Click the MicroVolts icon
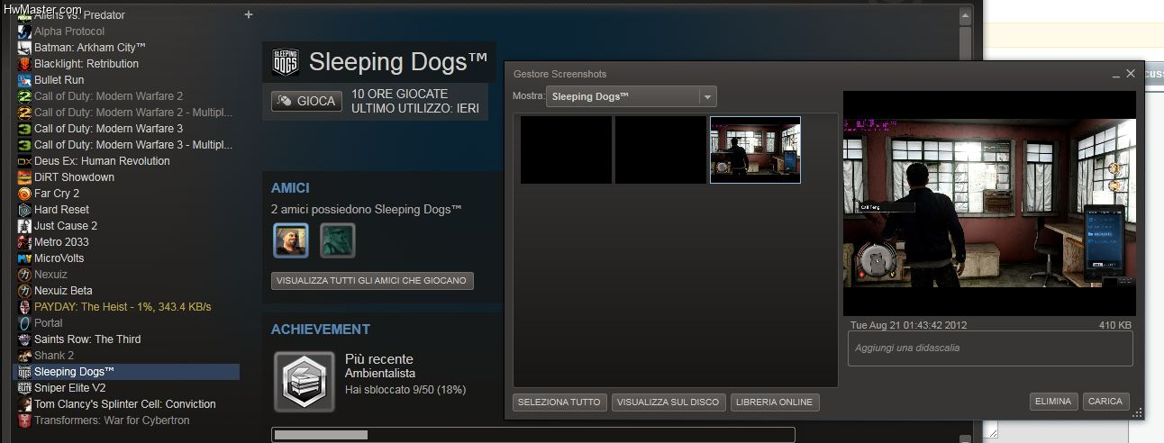The height and width of the screenshot is (443, 1164). pos(25,258)
